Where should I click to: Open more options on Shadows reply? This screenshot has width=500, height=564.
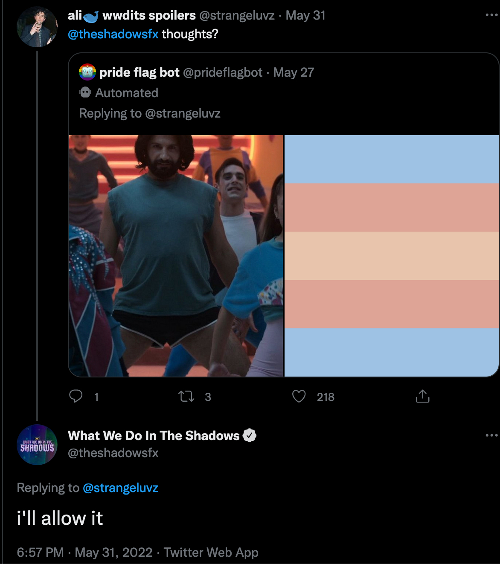491,435
